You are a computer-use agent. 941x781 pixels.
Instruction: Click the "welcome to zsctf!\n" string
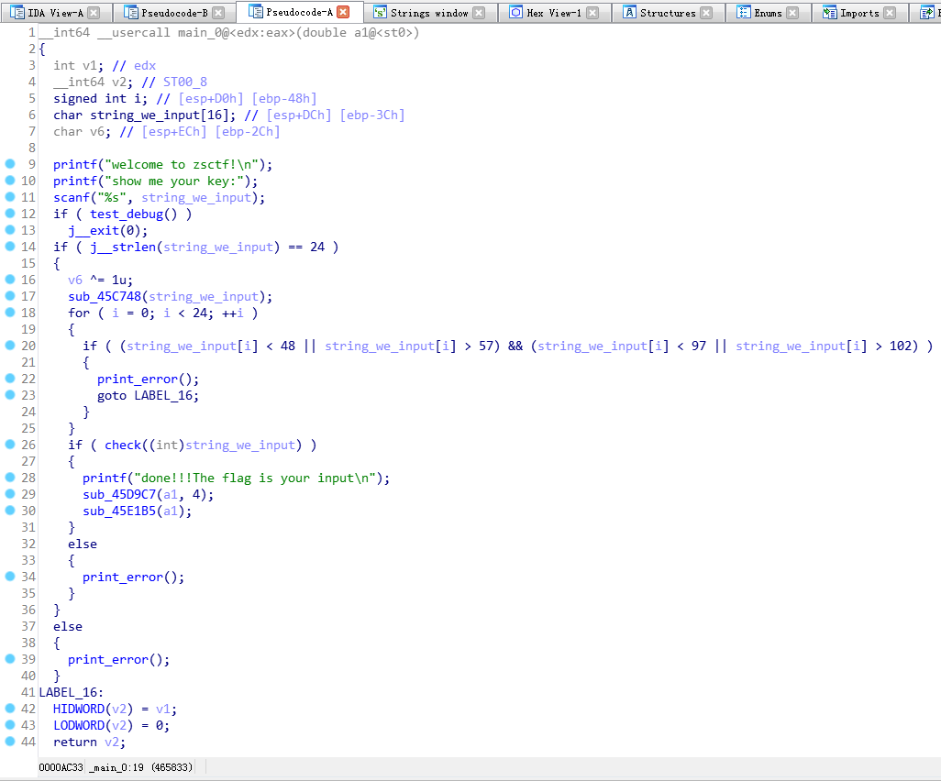182,164
